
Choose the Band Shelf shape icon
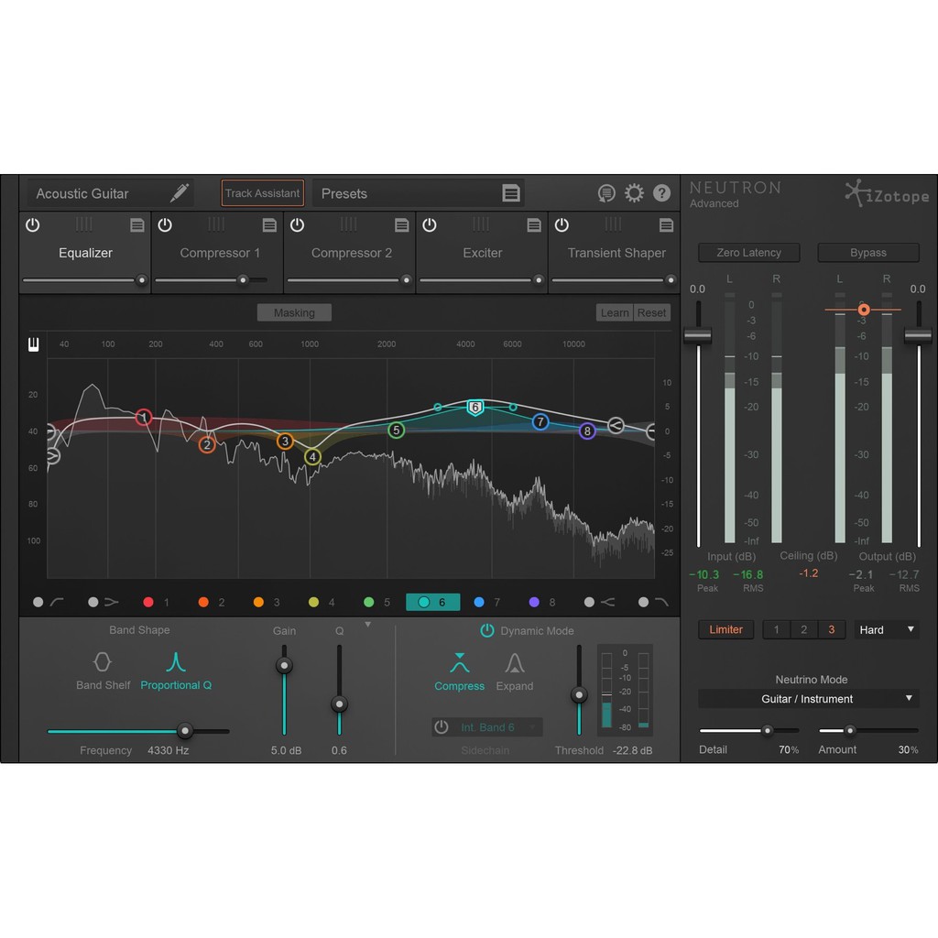point(103,661)
